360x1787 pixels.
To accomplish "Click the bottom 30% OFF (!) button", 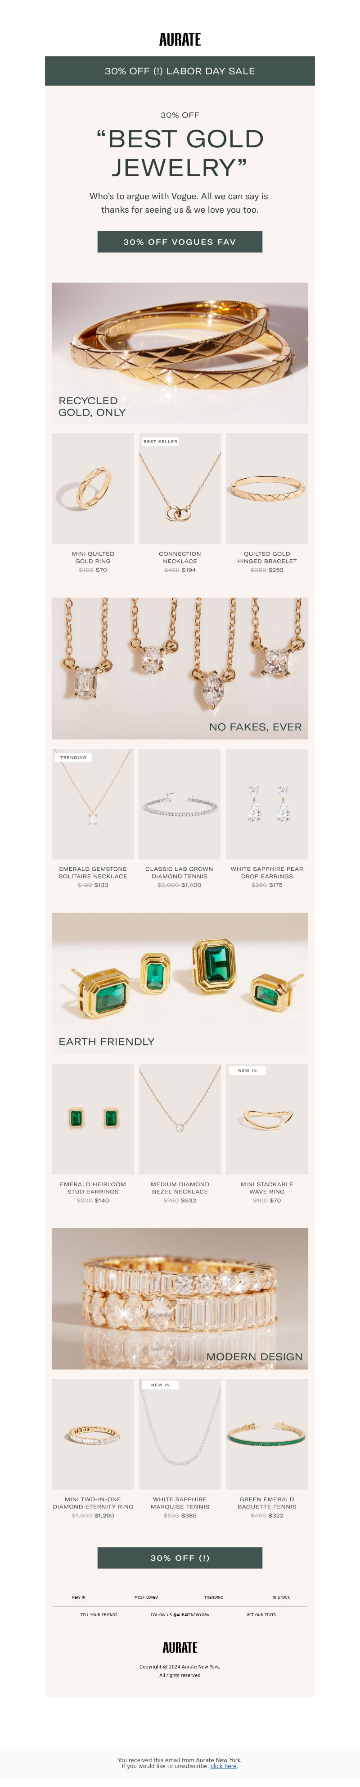I will pyautogui.click(x=180, y=1558).
